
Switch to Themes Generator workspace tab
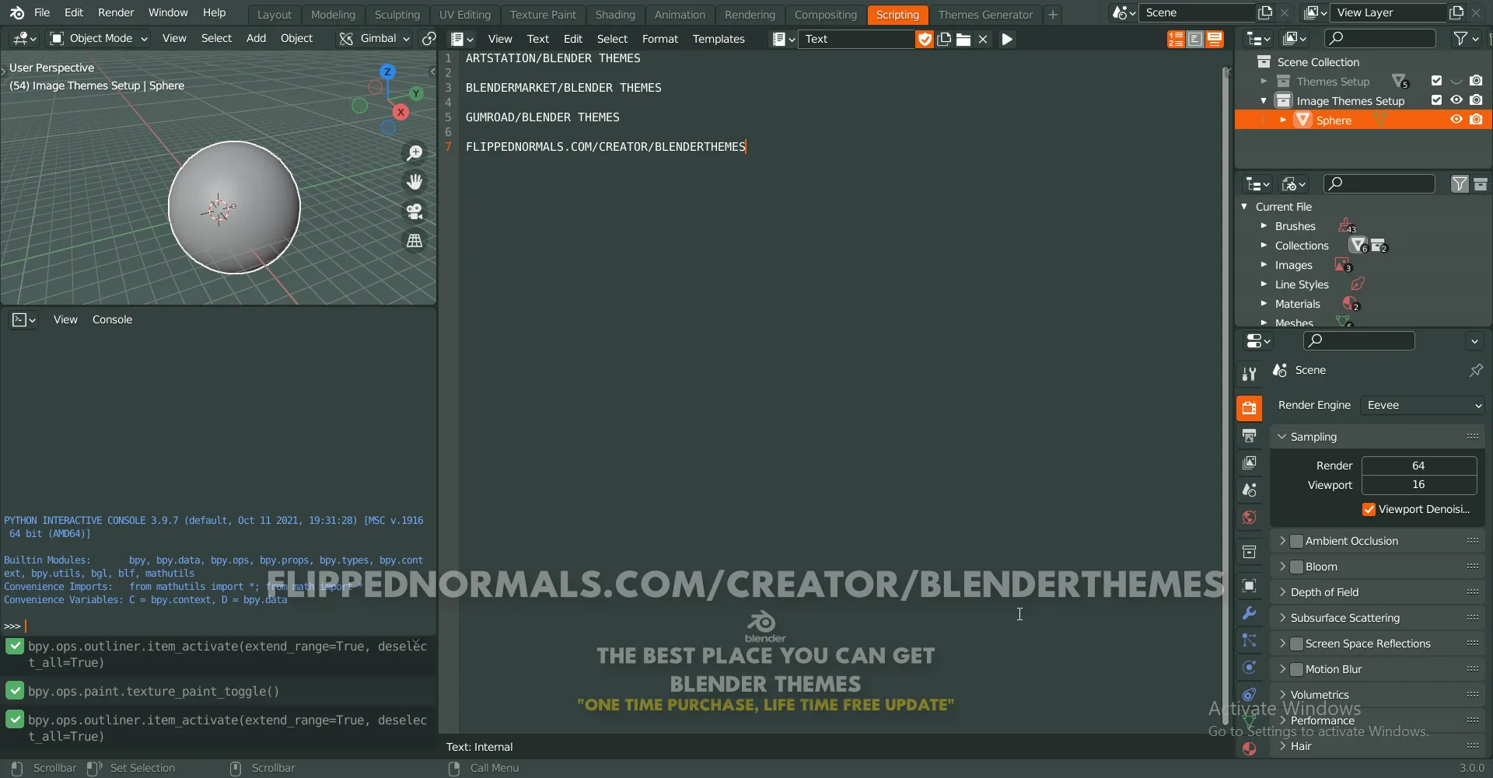click(x=985, y=14)
